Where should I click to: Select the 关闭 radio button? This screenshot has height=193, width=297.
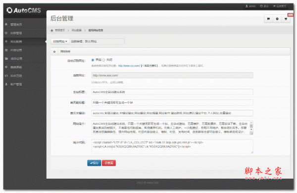pyautogui.click(x=103, y=60)
